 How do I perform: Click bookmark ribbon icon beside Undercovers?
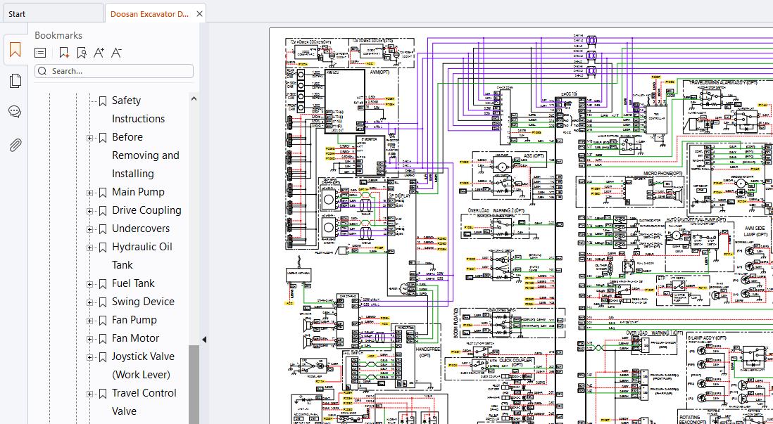(103, 229)
